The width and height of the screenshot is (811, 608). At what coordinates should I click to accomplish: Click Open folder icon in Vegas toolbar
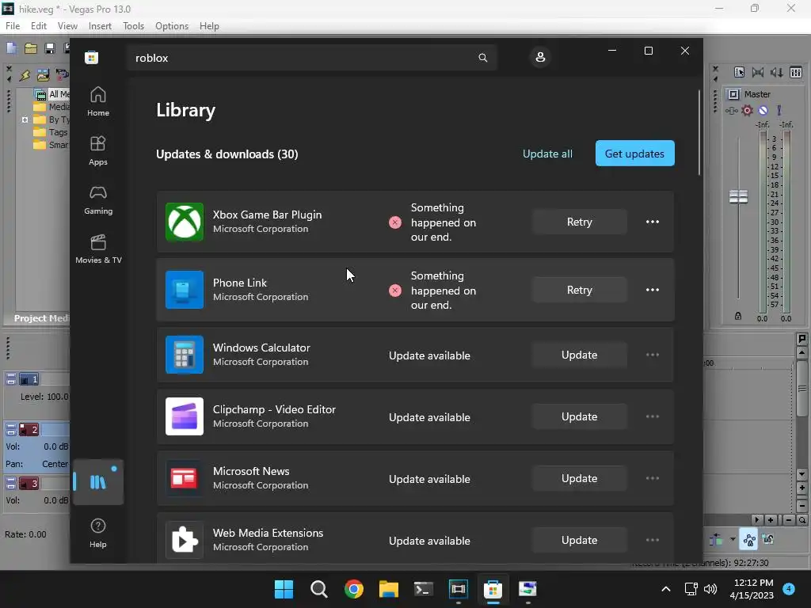point(31,48)
